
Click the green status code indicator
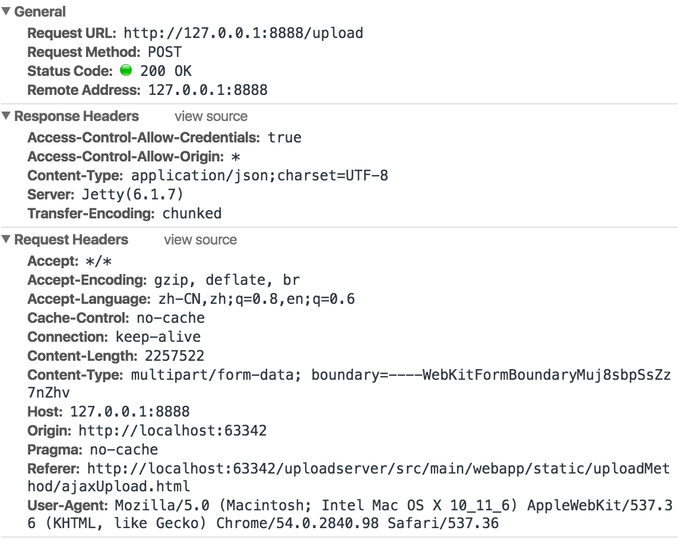click(x=126, y=70)
